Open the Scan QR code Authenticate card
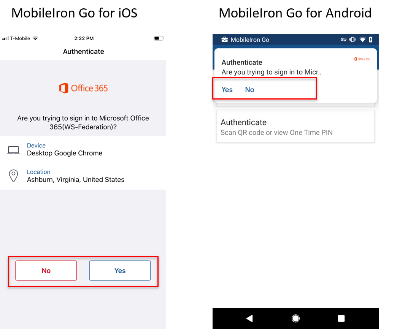Viewport: 397px width, 329px height. (x=295, y=127)
